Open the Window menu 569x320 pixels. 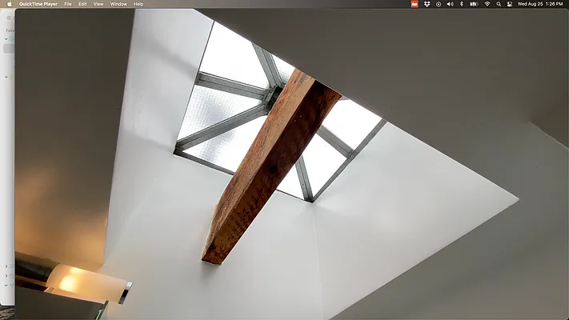coord(118,4)
